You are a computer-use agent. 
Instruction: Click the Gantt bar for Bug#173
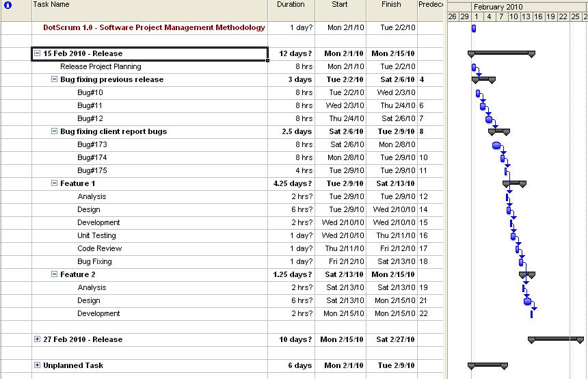pos(496,146)
